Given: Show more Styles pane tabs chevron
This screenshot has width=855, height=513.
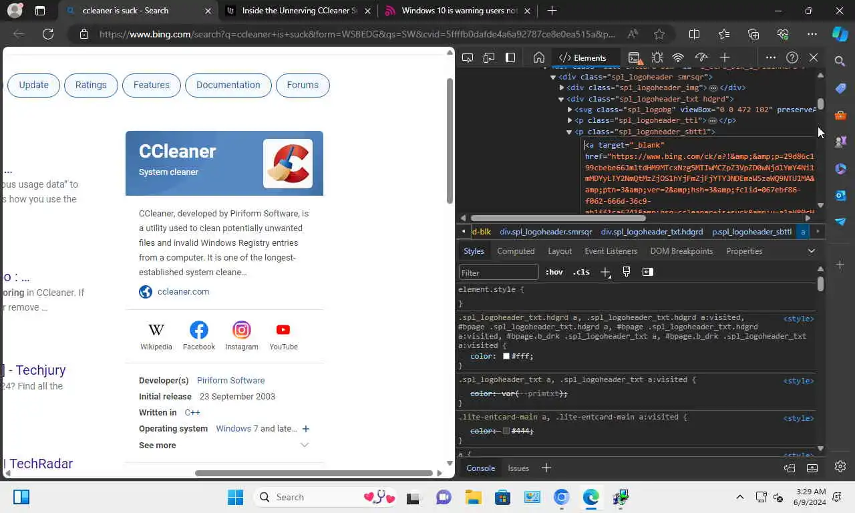Looking at the screenshot, I should (812, 251).
